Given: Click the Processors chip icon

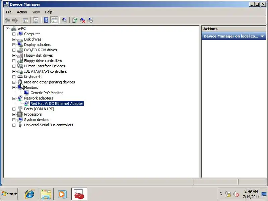Looking at the screenshot, I should point(20,114).
